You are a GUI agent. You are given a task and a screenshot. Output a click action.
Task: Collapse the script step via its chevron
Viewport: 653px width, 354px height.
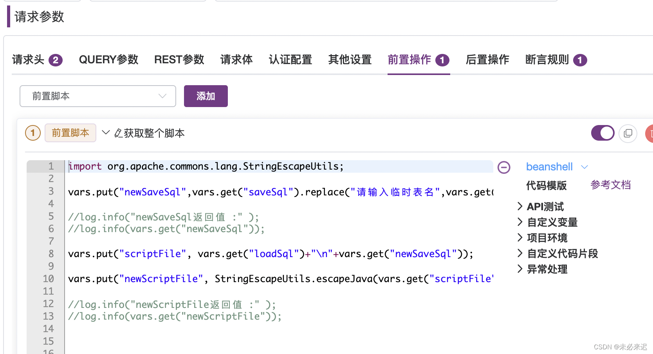pos(105,133)
